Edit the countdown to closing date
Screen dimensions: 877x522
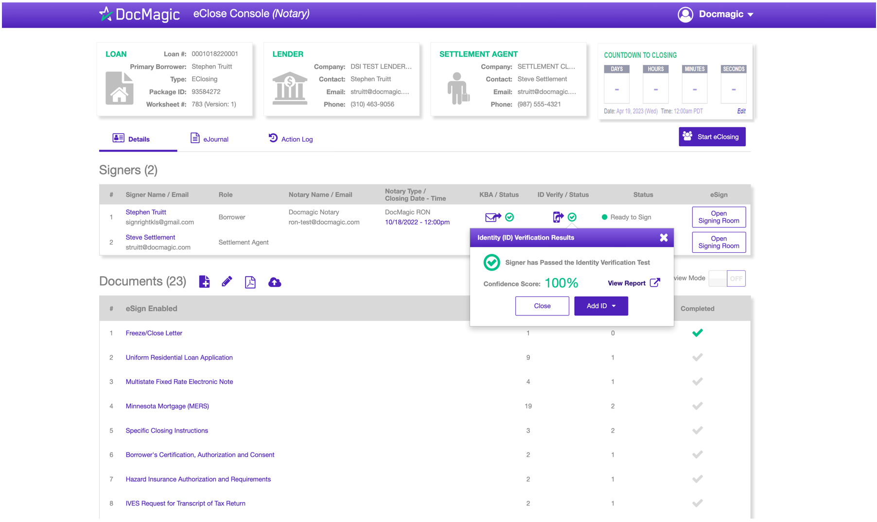741,111
